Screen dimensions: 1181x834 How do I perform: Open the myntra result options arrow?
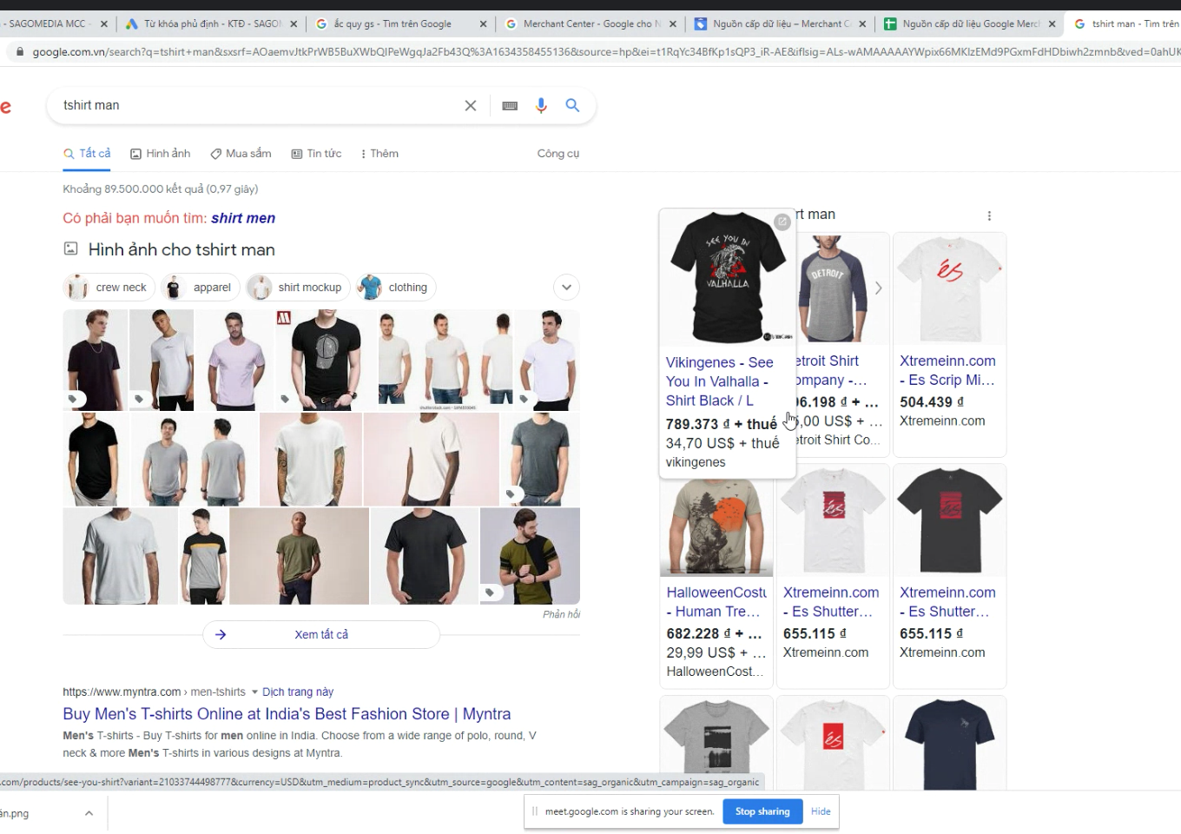pos(254,692)
